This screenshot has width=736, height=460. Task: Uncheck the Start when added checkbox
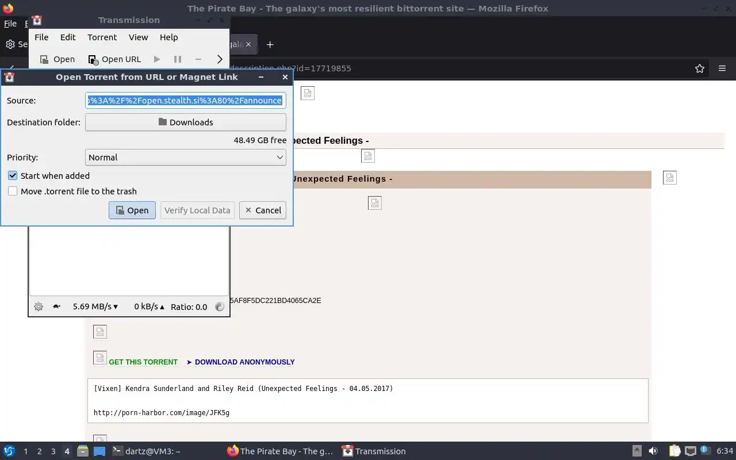click(x=13, y=176)
